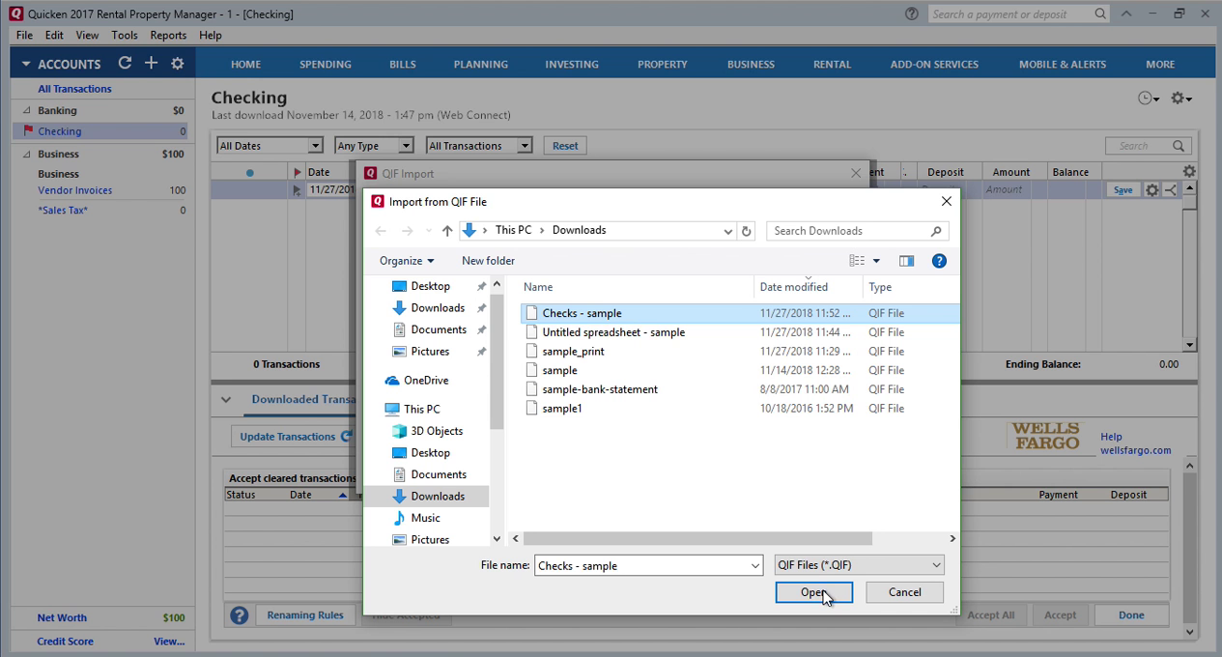Viewport: 1222px width, 657px height.
Task: Open the clock reminders icon in Checking
Action: (x=1148, y=99)
